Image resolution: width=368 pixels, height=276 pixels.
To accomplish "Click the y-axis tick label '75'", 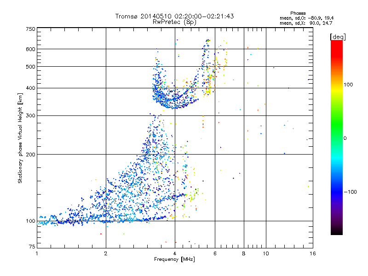I will [x=32, y=247].
